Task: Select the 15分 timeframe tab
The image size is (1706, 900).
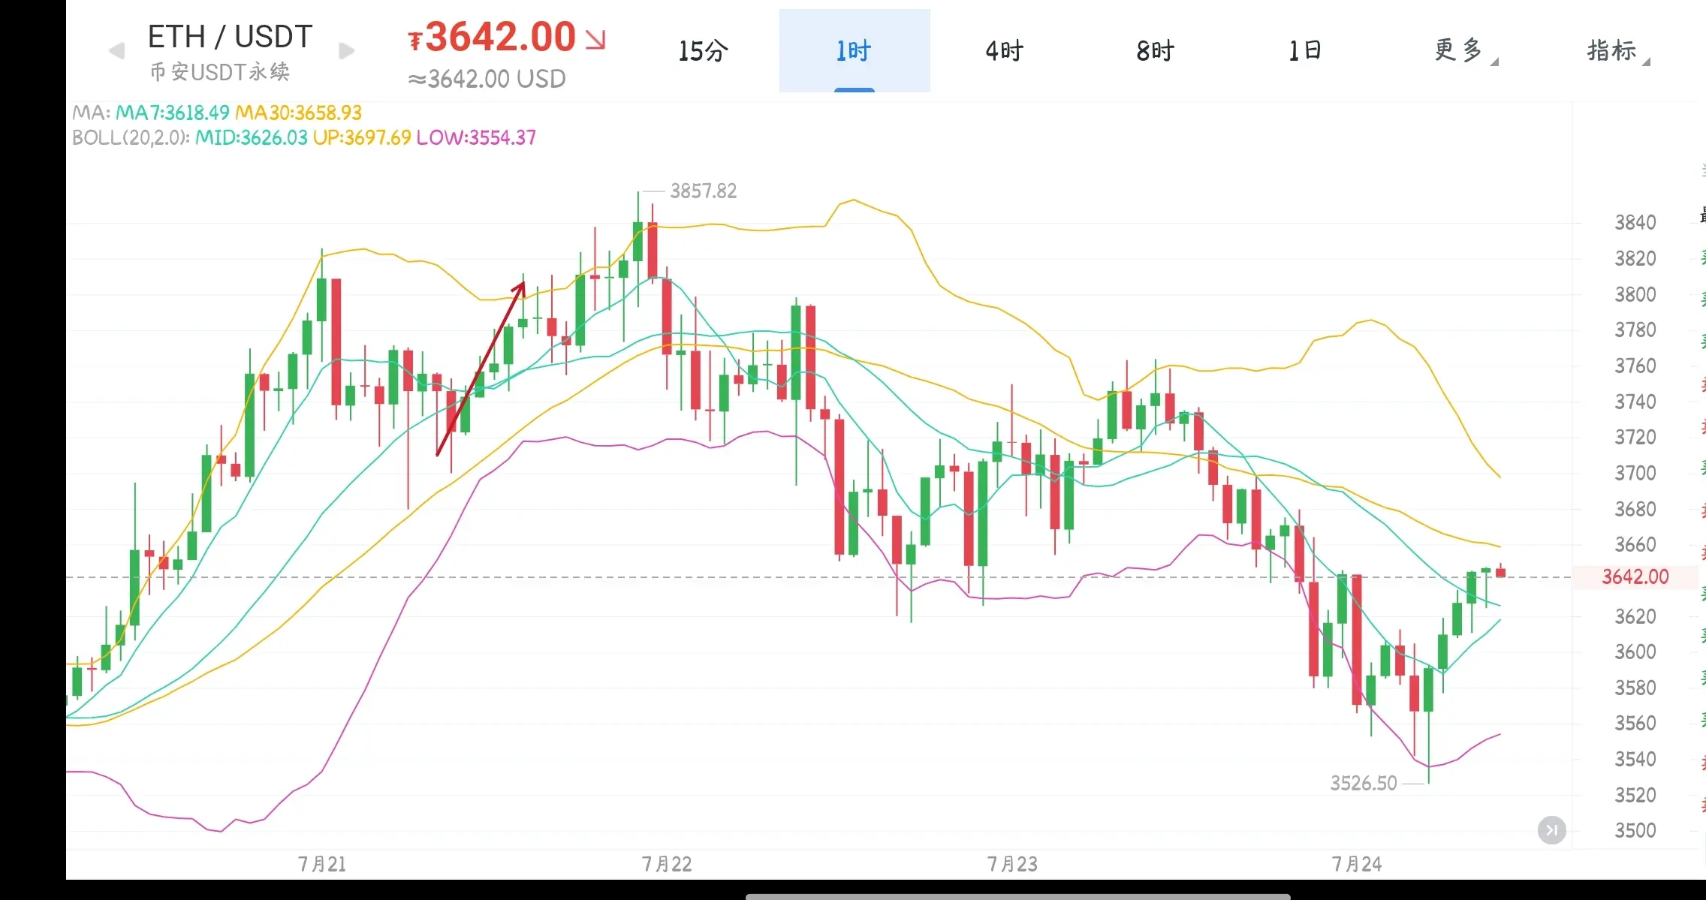Action: pyautogui.click(x=704, y=51)
